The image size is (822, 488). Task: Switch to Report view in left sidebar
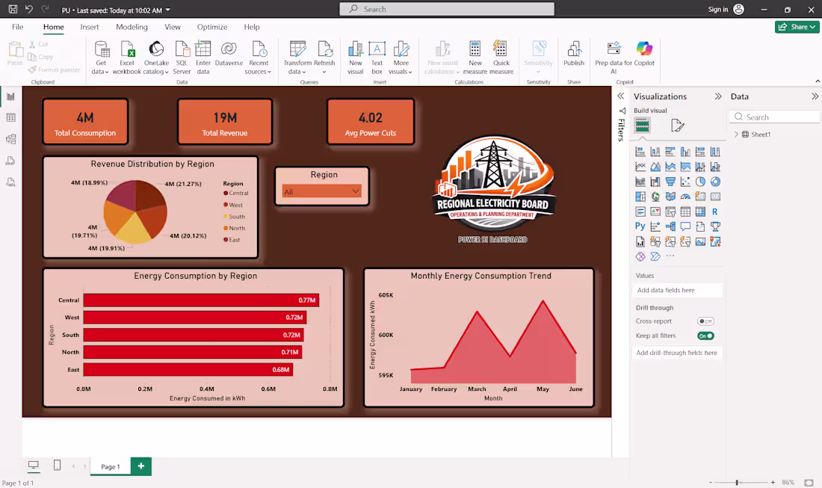pos(10,96)
